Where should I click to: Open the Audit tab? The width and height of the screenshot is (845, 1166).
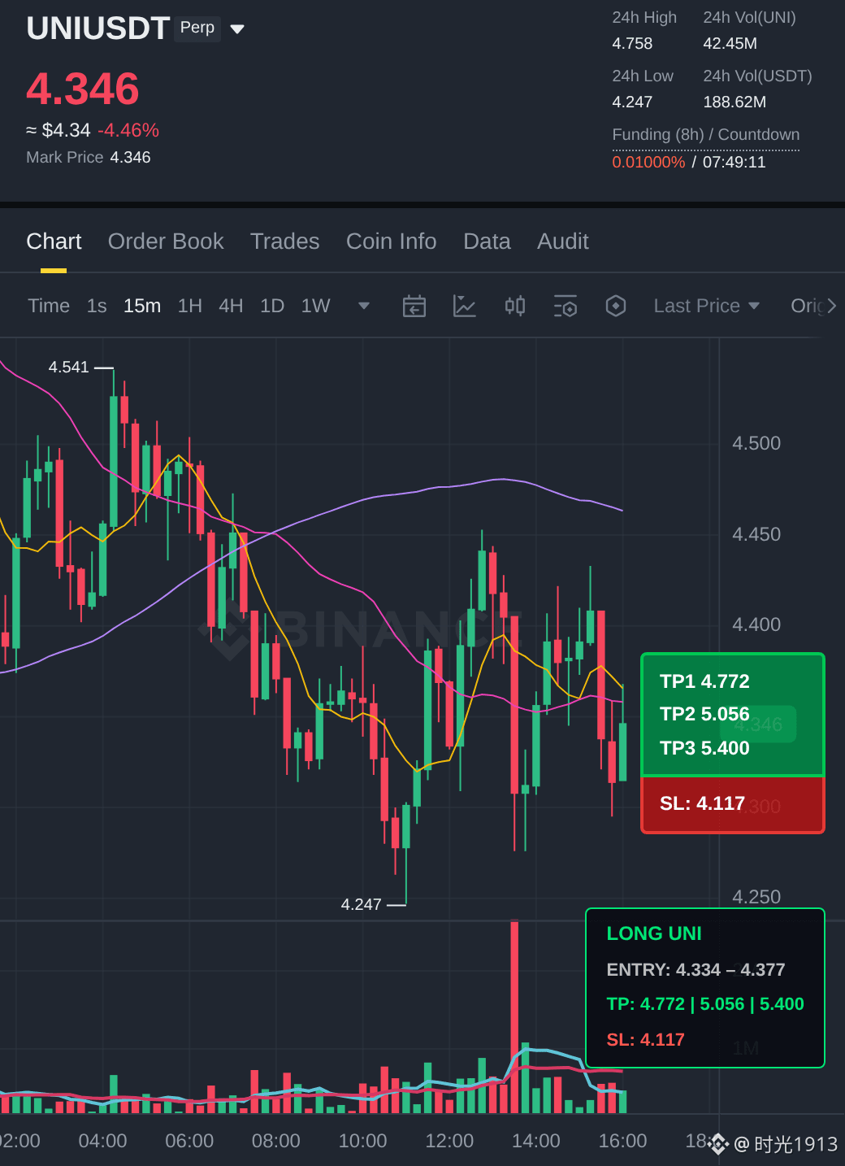pos(563,241)
